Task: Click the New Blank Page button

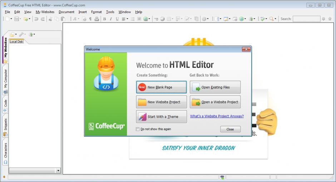Action: pos(161,87)
